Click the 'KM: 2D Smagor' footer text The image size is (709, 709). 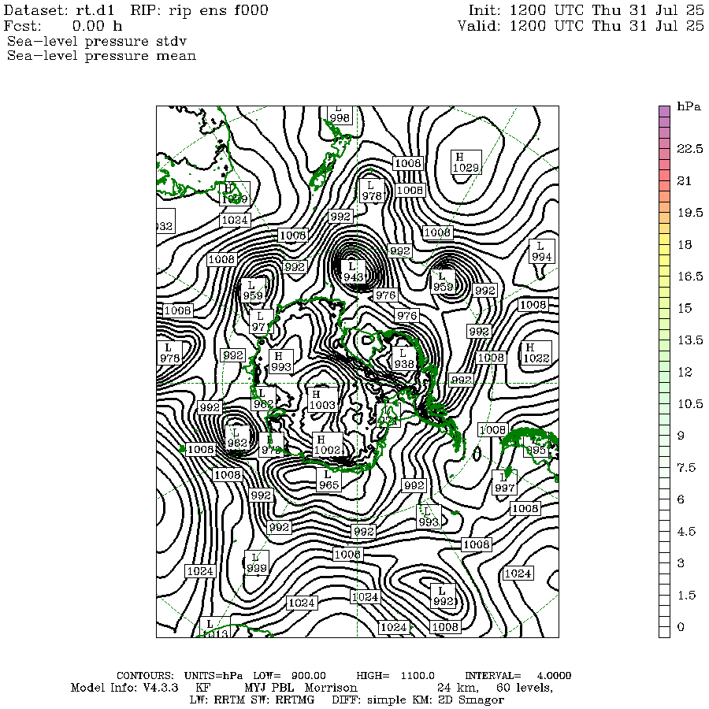[x=457, y=700]
